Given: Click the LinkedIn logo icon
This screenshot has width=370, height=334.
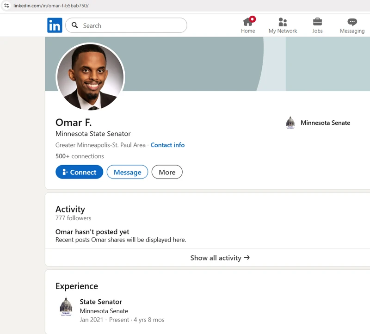Looking at the screenshot, I should tap(55, 25).
